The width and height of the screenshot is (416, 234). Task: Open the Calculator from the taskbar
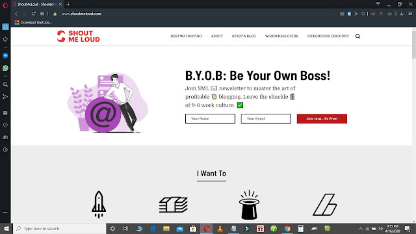[300, 228]
